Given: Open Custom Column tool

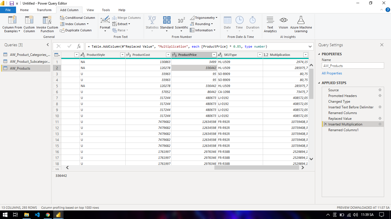Looking at the screenshot, I should click(29, 24).
